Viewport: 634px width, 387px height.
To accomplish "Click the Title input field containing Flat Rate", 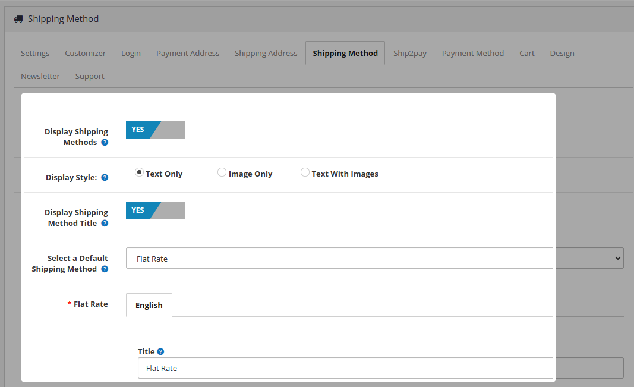I will (x=345, y=369).
